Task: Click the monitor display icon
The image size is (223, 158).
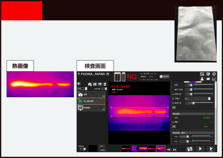Action: [x=208, y=74]
